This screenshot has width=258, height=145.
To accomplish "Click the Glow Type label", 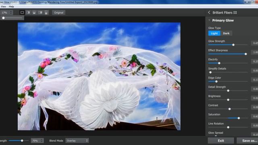I will click(x=214, y=28).
